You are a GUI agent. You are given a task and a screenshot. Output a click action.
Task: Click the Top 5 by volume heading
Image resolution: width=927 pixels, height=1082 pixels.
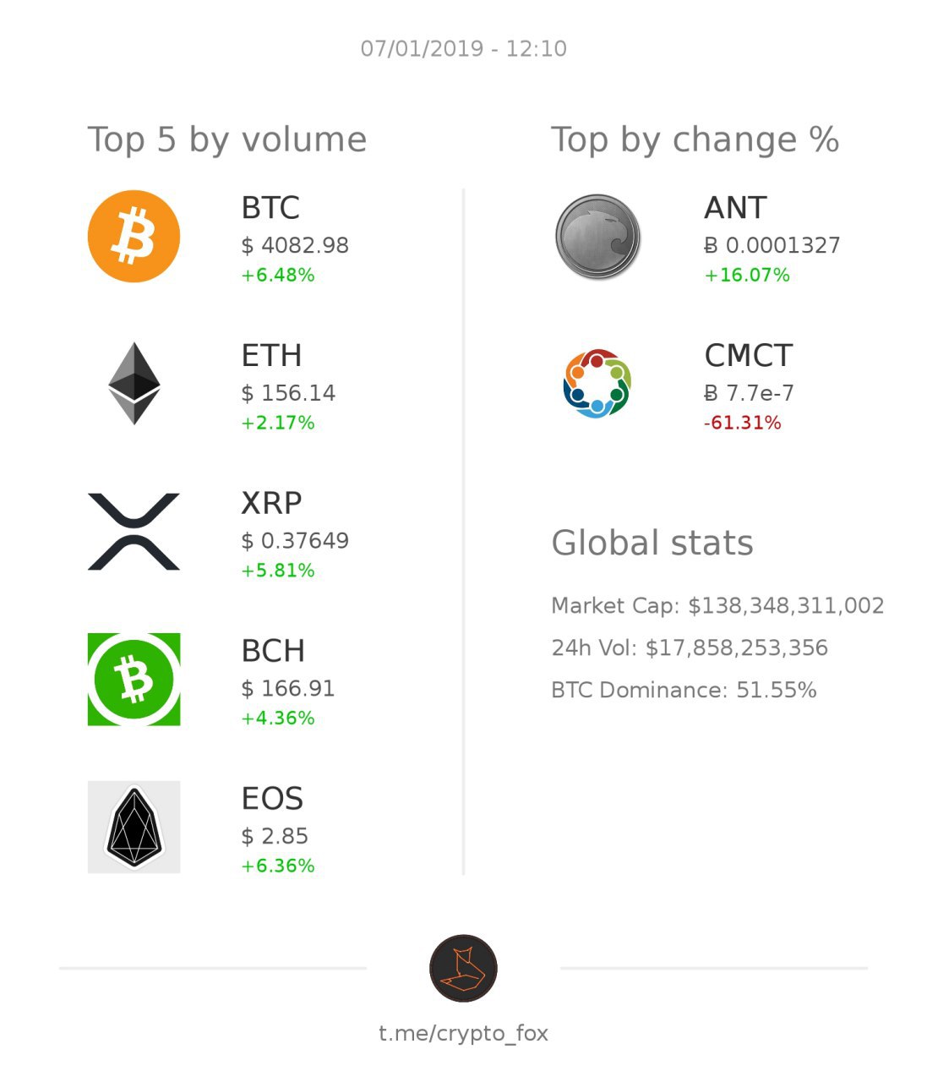pyautogui.click(x=227, y=139)
